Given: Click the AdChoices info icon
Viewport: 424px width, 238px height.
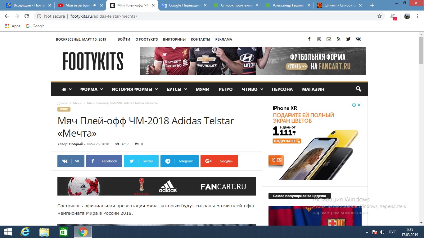Looking at the screenshot, I should 354,105.
